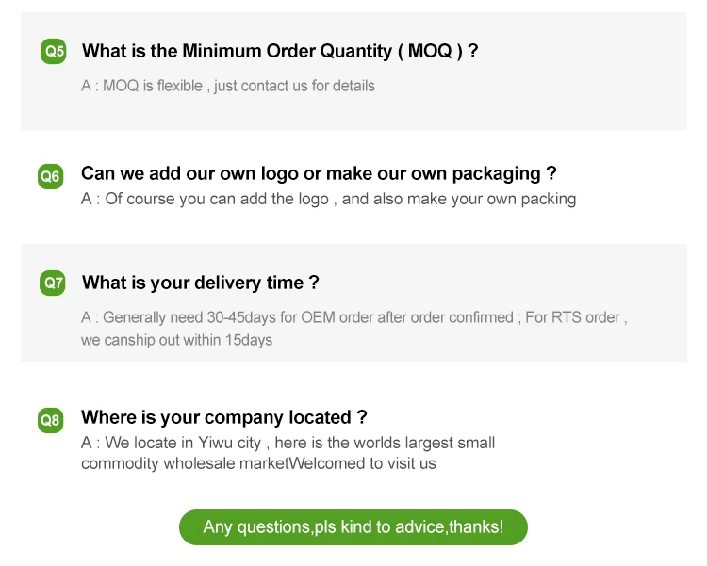Image resolution: width=707 pixels, height=566 pixels.
Task: Click the green Q6 badge
Action: point(50,175)
